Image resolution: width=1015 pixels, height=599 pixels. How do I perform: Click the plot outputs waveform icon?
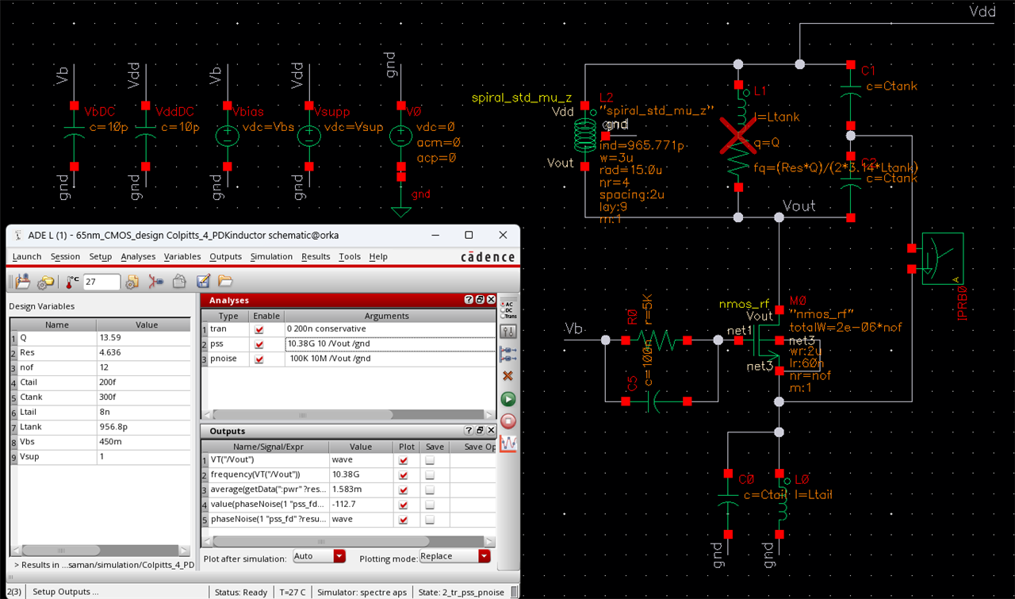point(508,443)
